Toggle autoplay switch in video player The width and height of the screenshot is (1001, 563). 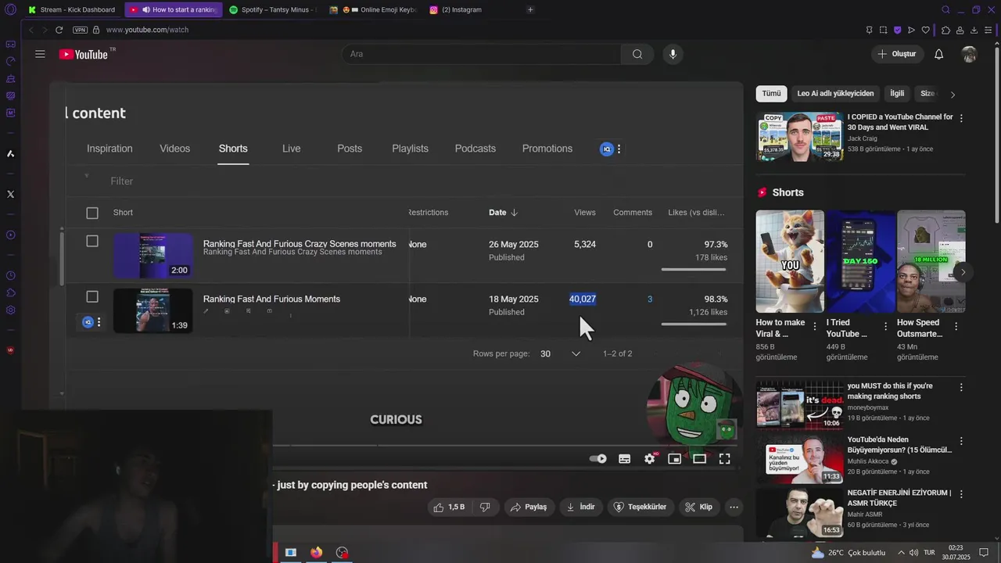(598, 459)
